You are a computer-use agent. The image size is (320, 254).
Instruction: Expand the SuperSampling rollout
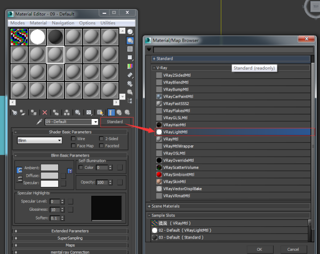[70, 238]
